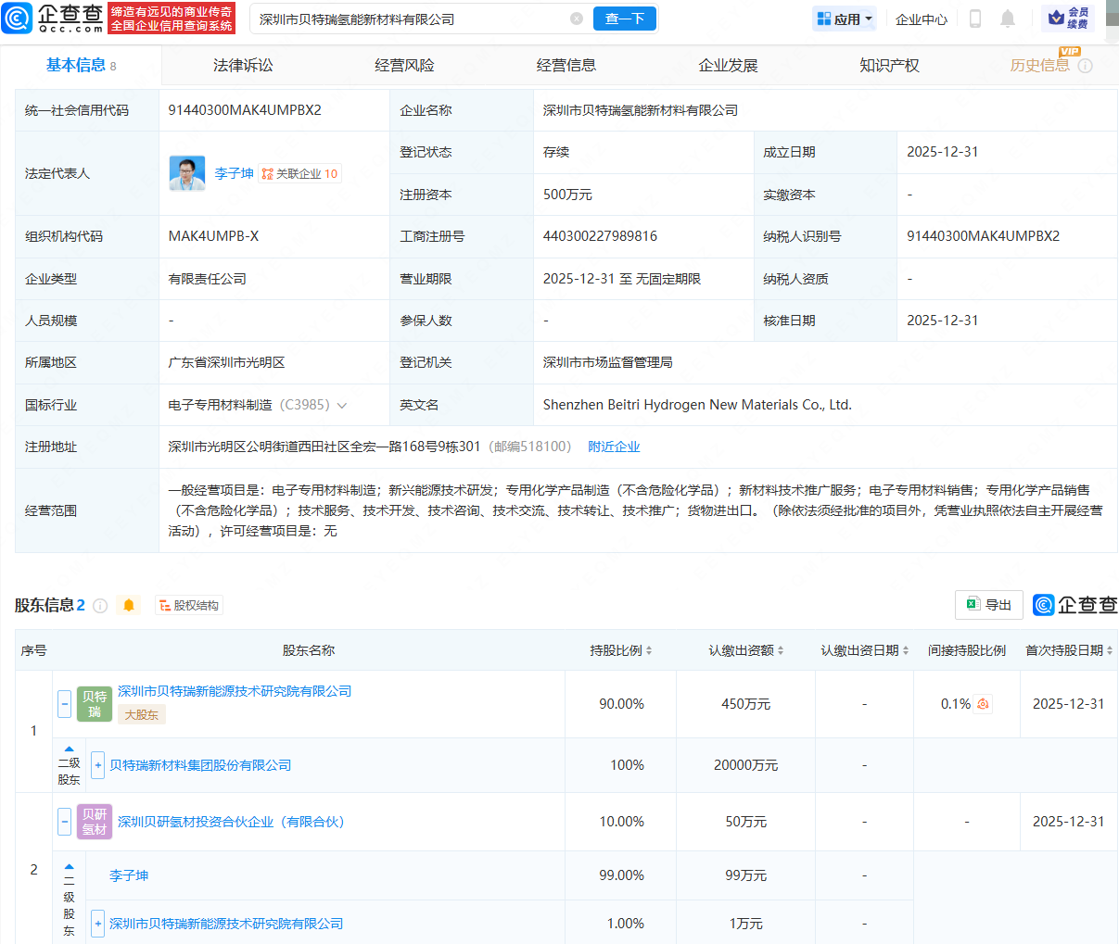Image resolution: width=1119 pixels, height=944 pixels.
Task: Click the info icon beside shareholder info heading
Action: pyautogui.click(x=100, y=606)
